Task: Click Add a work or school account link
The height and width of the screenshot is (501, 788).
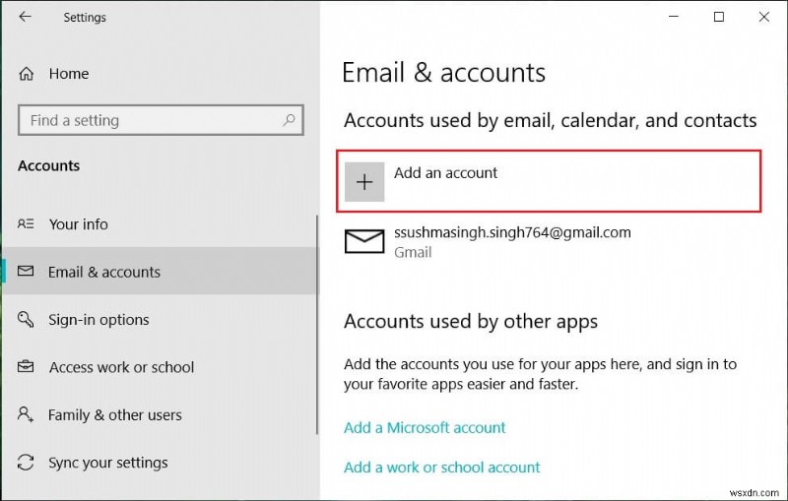Action: click(441, 468)
